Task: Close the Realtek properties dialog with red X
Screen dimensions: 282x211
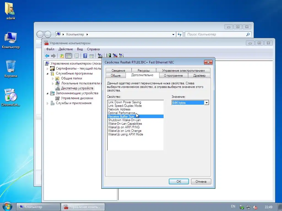Action: [208, 62]
